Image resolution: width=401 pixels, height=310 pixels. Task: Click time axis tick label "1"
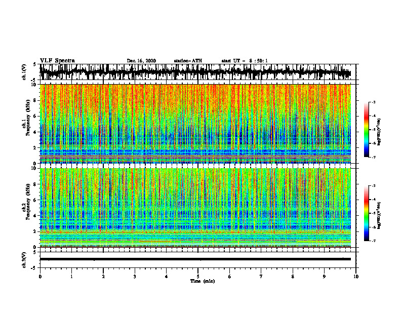(x=71, y=277)
